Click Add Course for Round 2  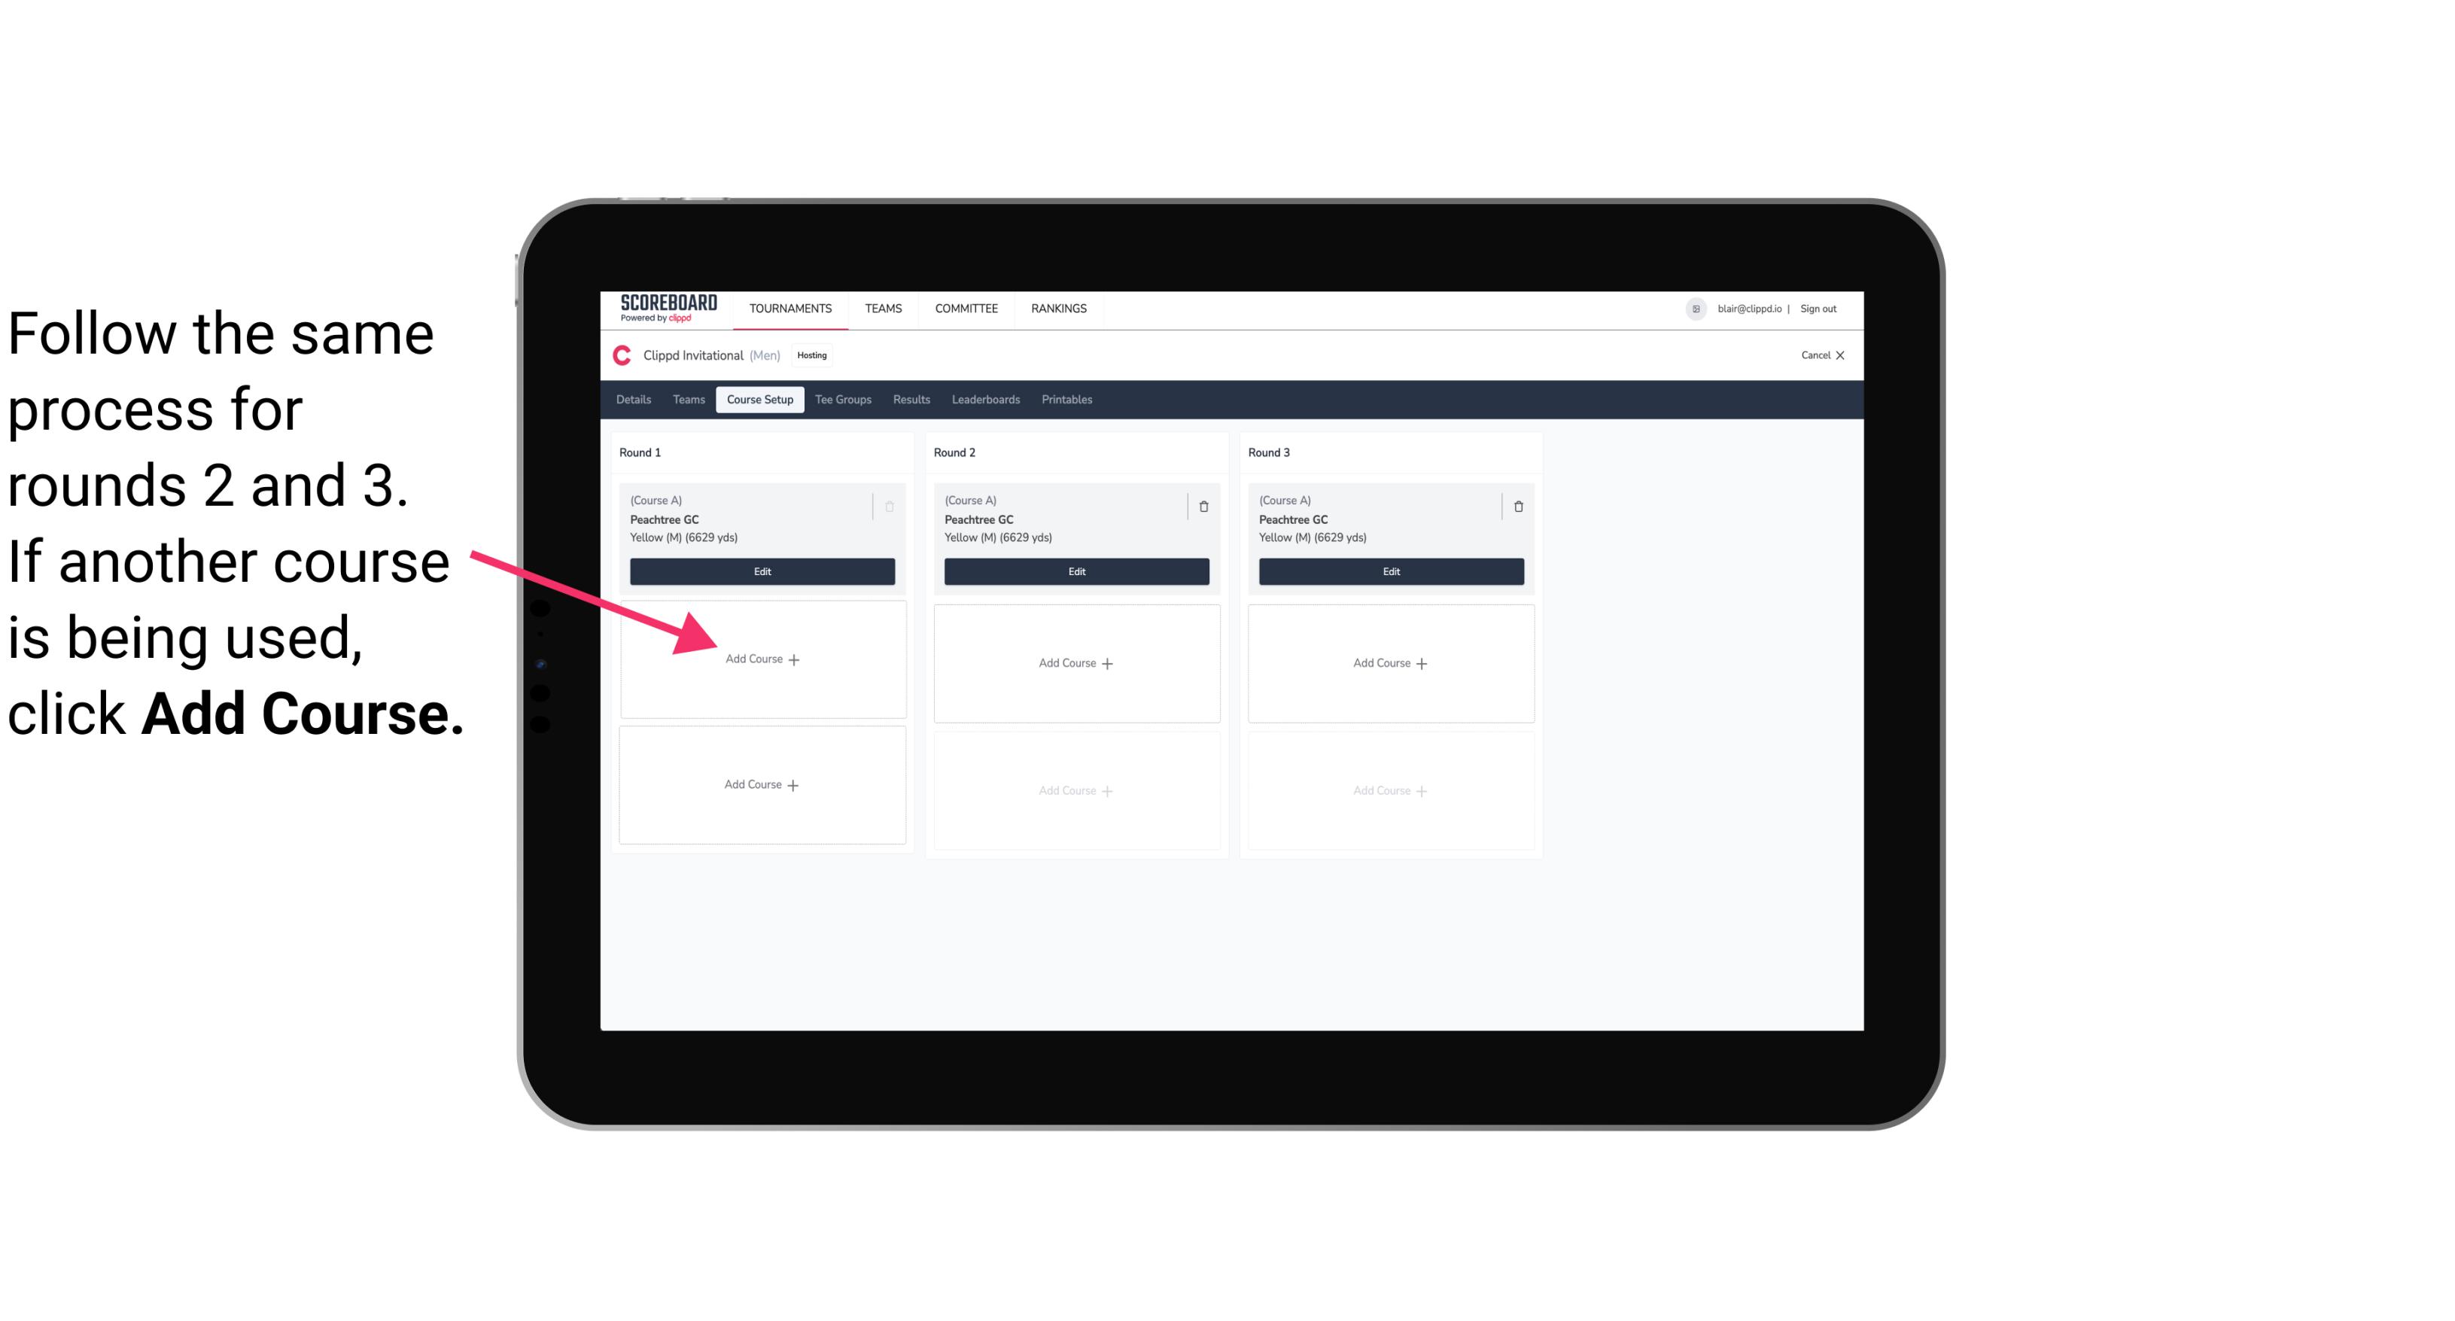tap(1075, 661)
